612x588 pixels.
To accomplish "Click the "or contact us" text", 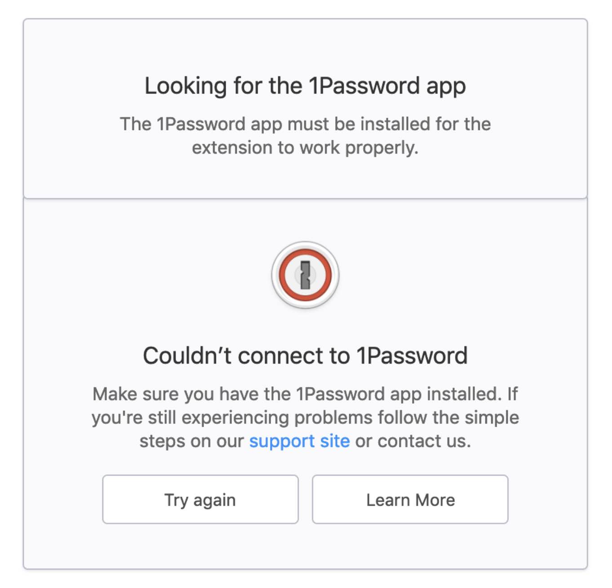I will click(413, 441).
